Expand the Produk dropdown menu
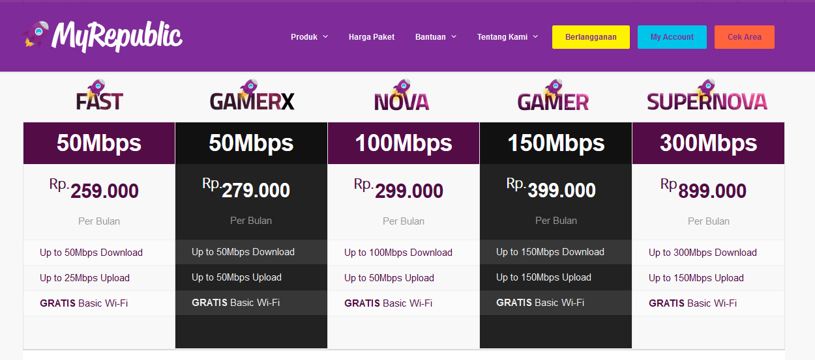 309,37
